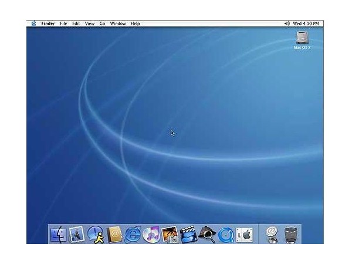Viewport: 352px width, 264px height.
Task: Open the Trash in the Dock
Action: [x=291, y=235]
